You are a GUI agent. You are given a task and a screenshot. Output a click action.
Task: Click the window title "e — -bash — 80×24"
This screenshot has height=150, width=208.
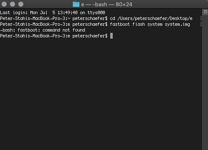tap(106, 5)
